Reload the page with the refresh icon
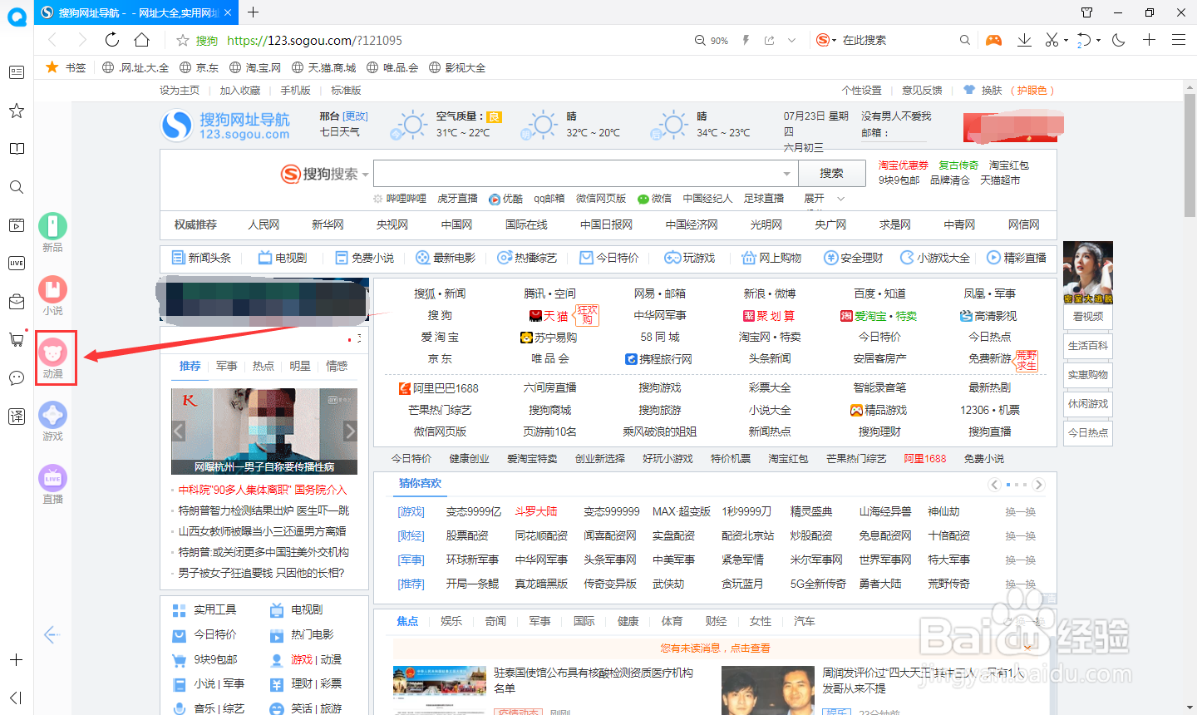 tap(111, 38)
